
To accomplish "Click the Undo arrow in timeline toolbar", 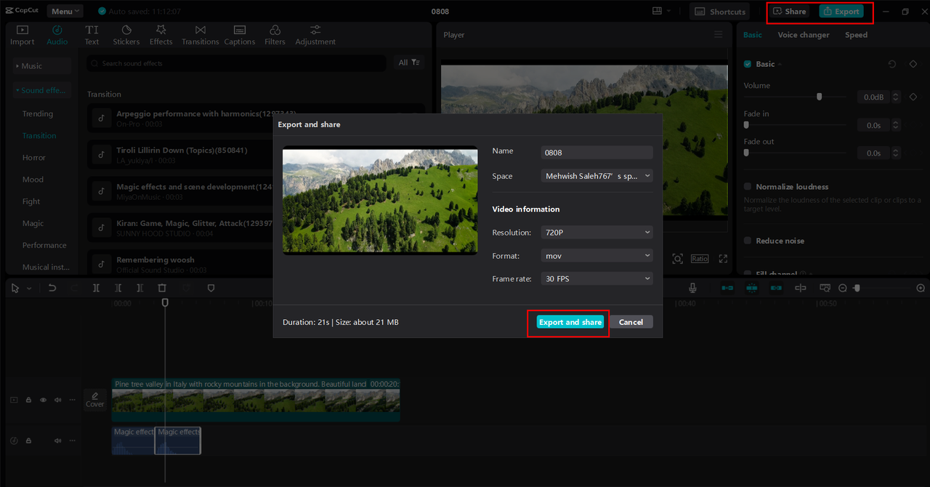I will tap(52, 288).
